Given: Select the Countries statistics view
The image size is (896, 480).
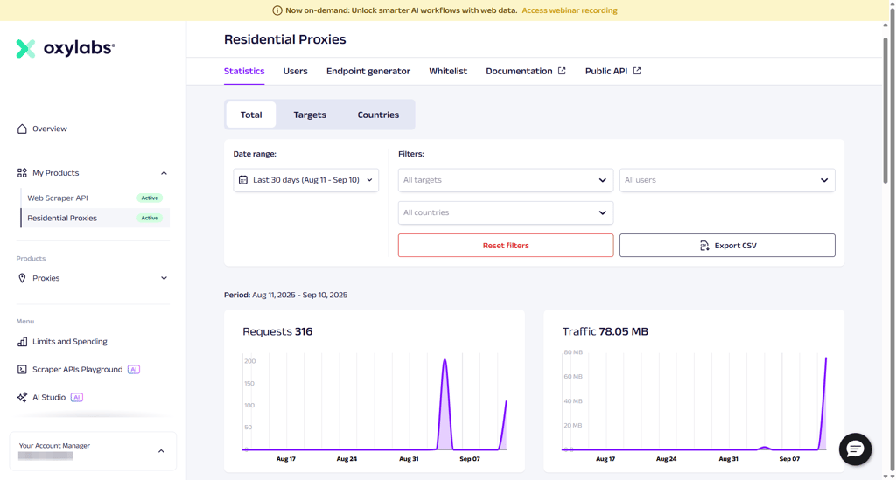Looking at the screenshot, I should [x=378, y=115].
